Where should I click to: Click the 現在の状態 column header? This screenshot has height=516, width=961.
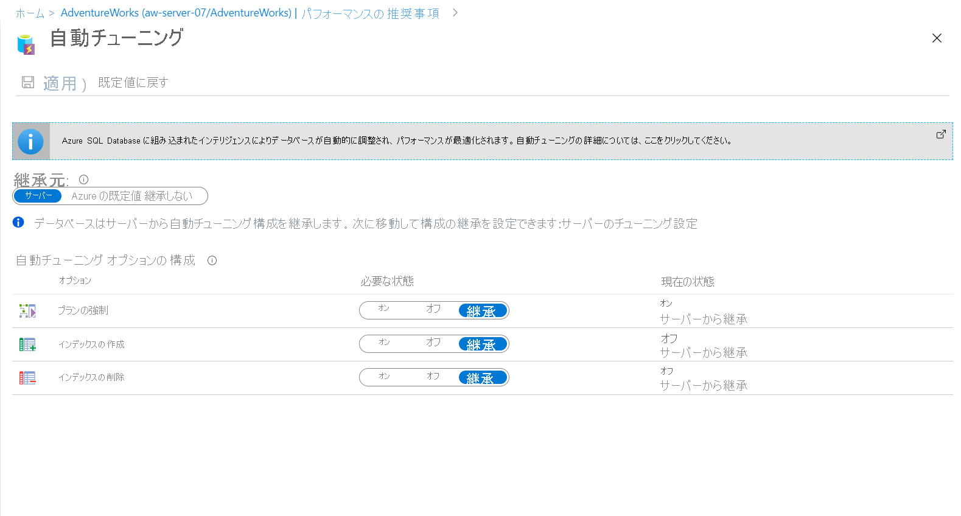[x=688, y=282]
